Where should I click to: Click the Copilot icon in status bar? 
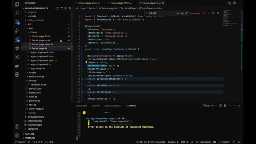pos(214,142)
